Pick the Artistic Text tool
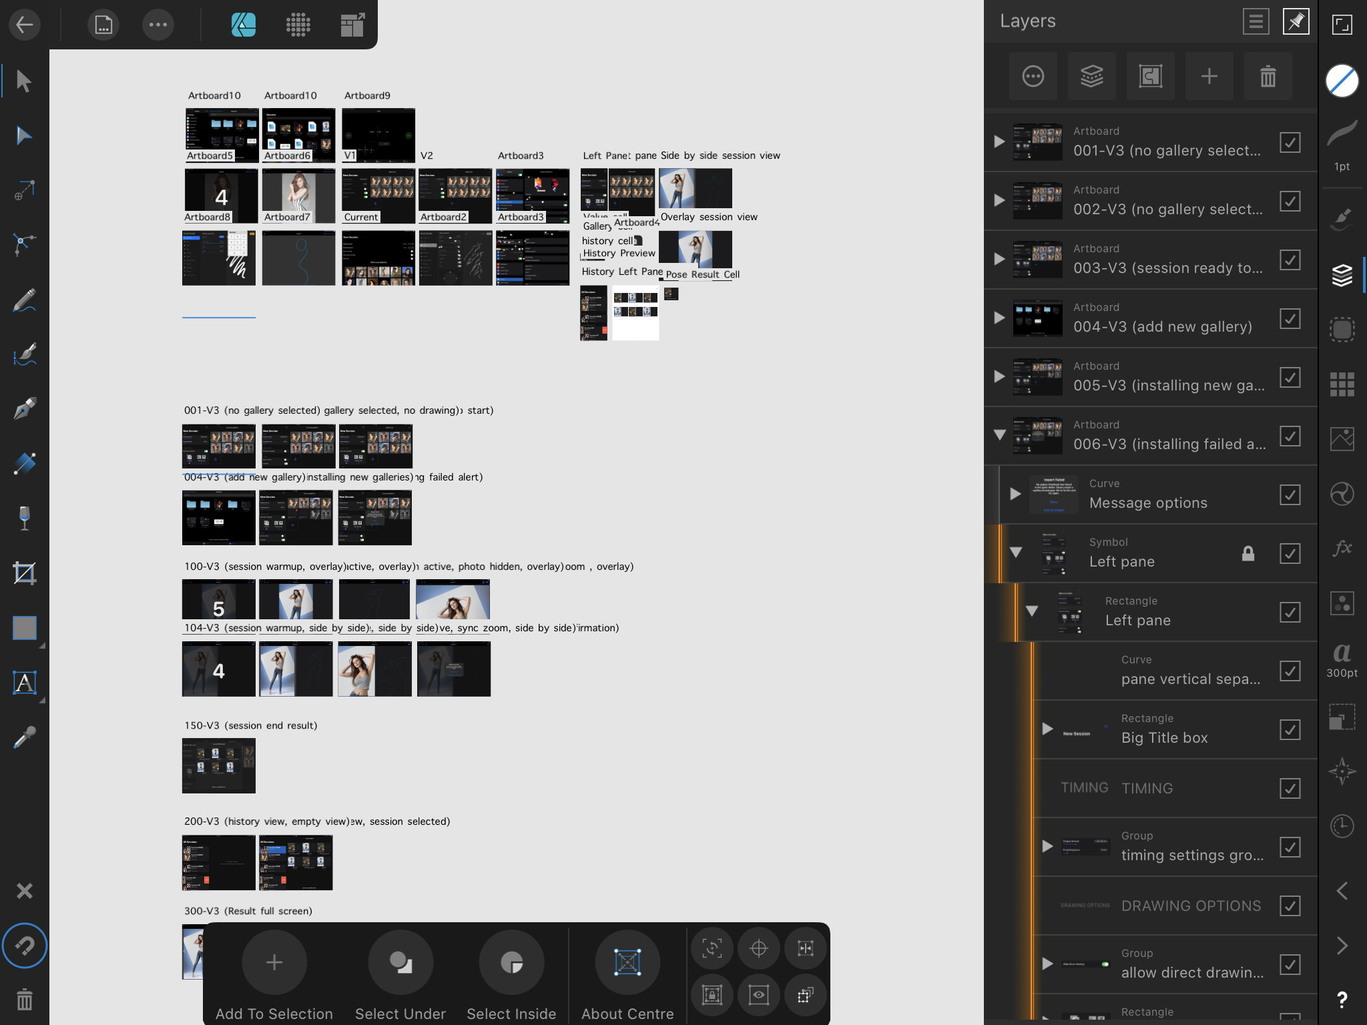Screen dimensions: 1367x1025 pos(24,683)
